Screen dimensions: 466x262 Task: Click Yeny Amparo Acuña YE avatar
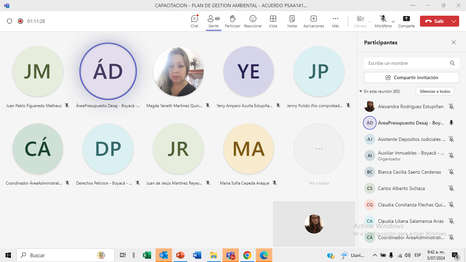coord(249,71)
